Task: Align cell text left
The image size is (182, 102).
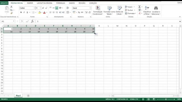Action: coord(51,12)
